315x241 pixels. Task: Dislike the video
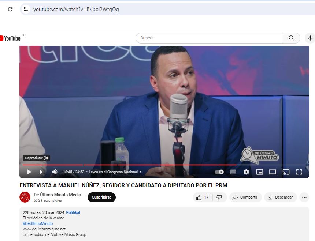219,197
